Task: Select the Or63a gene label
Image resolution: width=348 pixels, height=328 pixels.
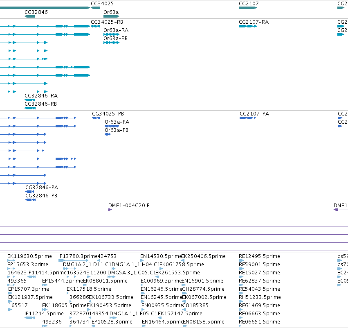Action: (111, 12)
